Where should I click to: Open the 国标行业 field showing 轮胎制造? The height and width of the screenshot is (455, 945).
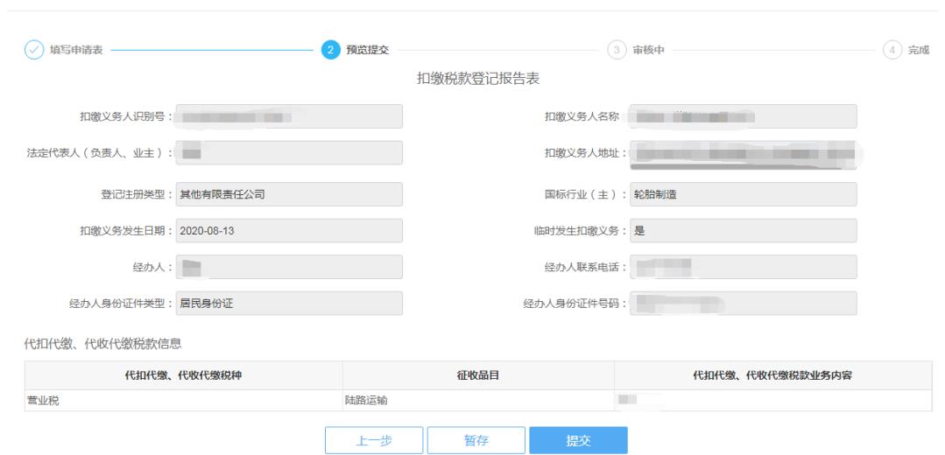(x=744, y=194)
